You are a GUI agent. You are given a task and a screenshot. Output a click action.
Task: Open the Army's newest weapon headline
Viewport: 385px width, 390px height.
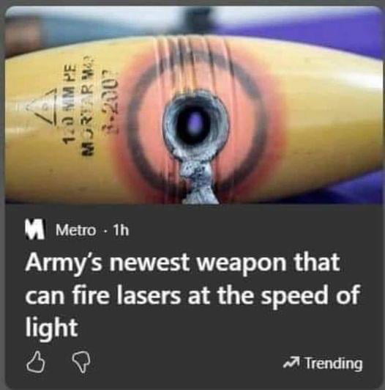tap(192, 295)
